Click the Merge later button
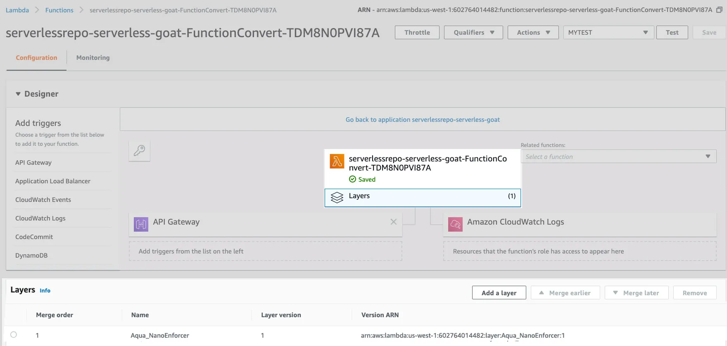This screenshot has height=346, width=727. (x=637, y=293)
